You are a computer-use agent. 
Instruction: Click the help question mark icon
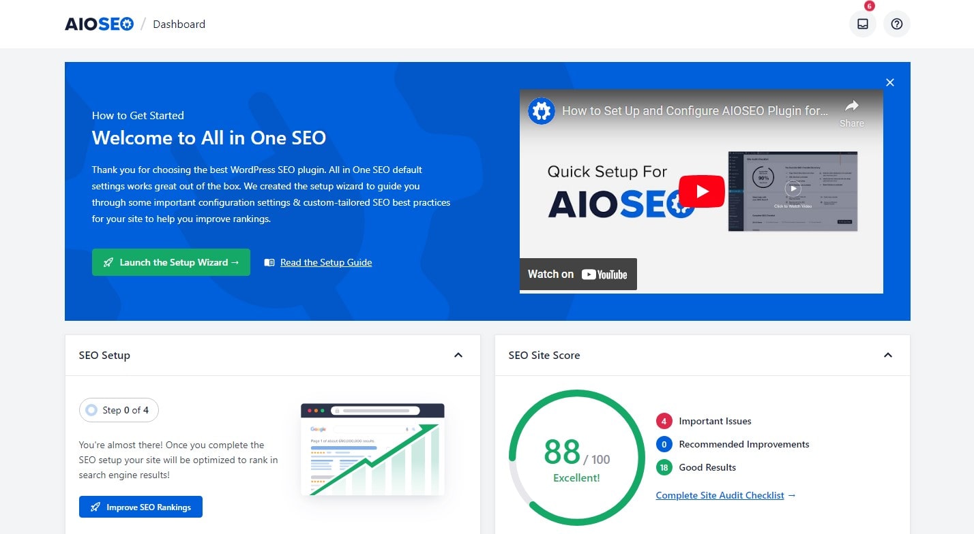(x=896, y=24)
